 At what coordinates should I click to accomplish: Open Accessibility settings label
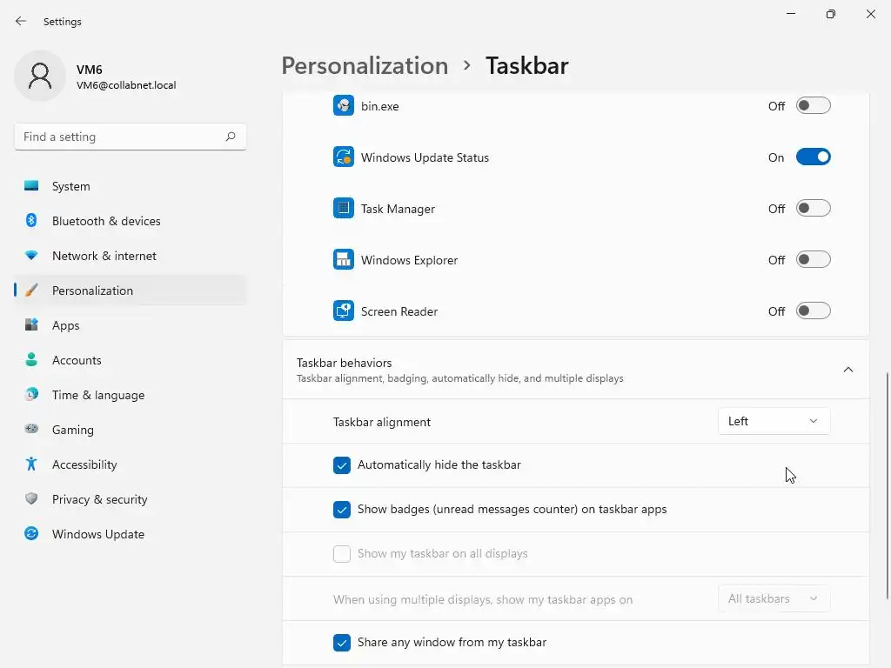click(84, 464)
